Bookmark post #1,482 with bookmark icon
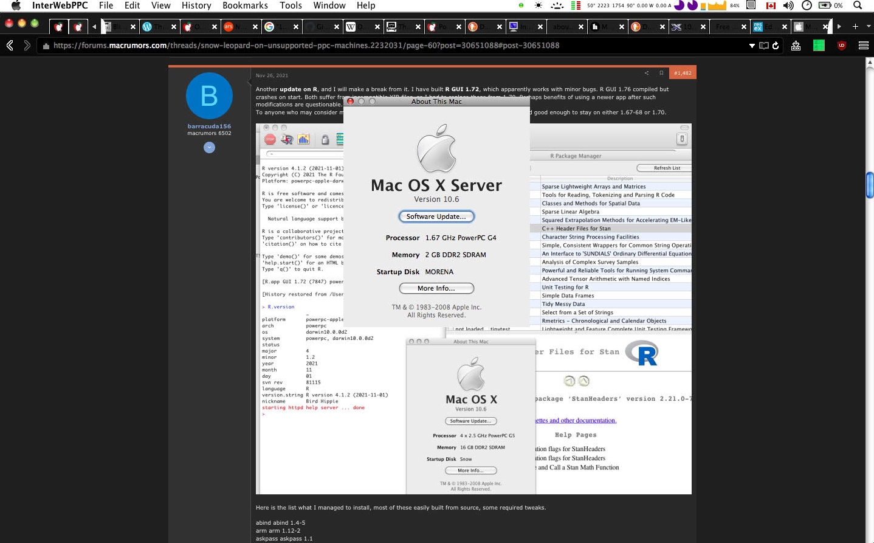The width and height of the screenshot is (874, 543). click(x=661, y=73)
